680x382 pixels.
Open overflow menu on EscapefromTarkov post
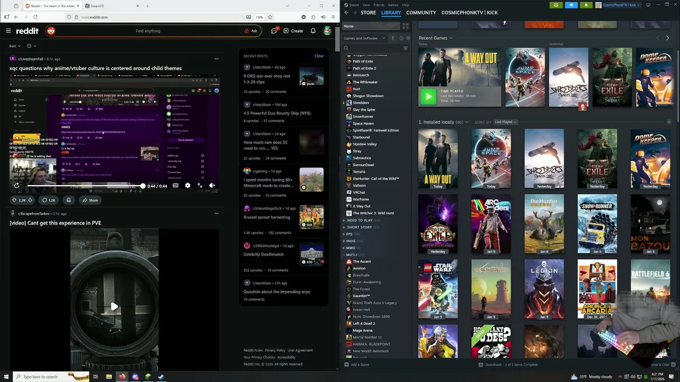(216, 213)
